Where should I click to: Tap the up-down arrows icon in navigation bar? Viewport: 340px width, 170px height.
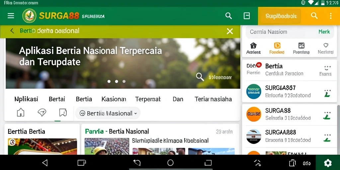pos(257,163)
